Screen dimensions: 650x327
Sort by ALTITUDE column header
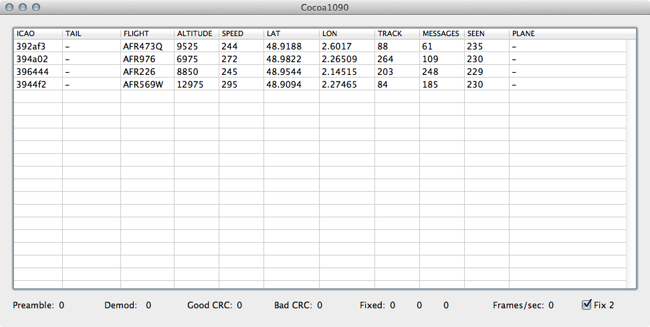[x=197, y=33]
